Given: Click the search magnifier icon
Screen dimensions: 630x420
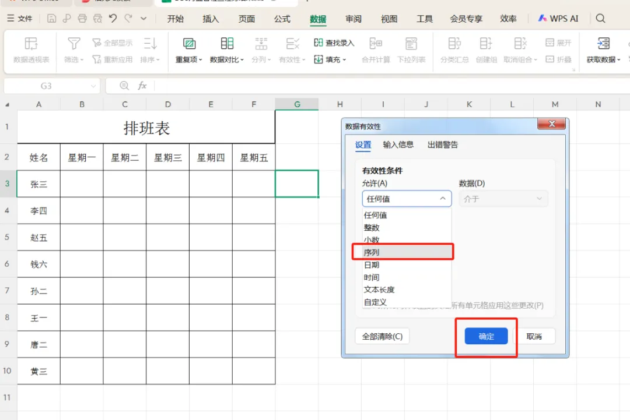Looking at the screenshot, I should tap(600, 19).
